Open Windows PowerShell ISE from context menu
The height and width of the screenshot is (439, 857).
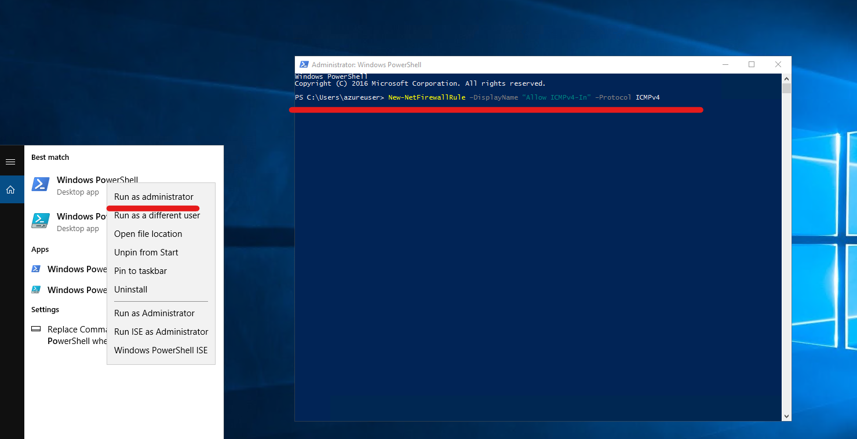pyautogui.click(x=161, y=350)
